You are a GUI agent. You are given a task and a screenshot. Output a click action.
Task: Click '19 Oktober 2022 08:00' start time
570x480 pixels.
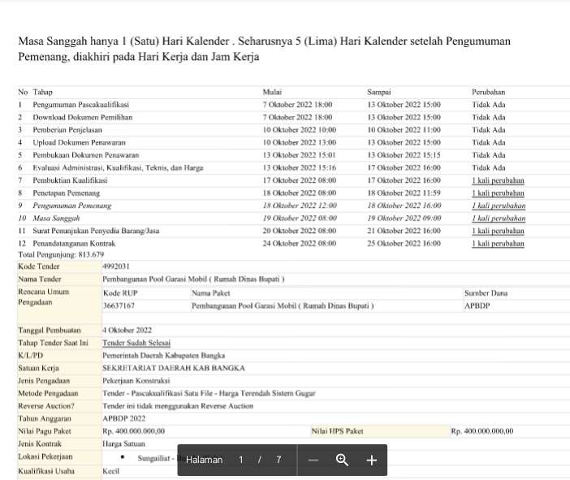coord(300,218)
